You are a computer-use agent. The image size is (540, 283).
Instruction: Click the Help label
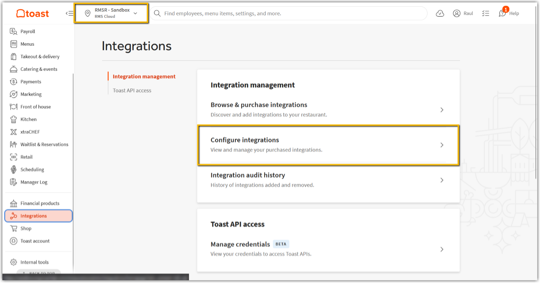coord(514,13)
